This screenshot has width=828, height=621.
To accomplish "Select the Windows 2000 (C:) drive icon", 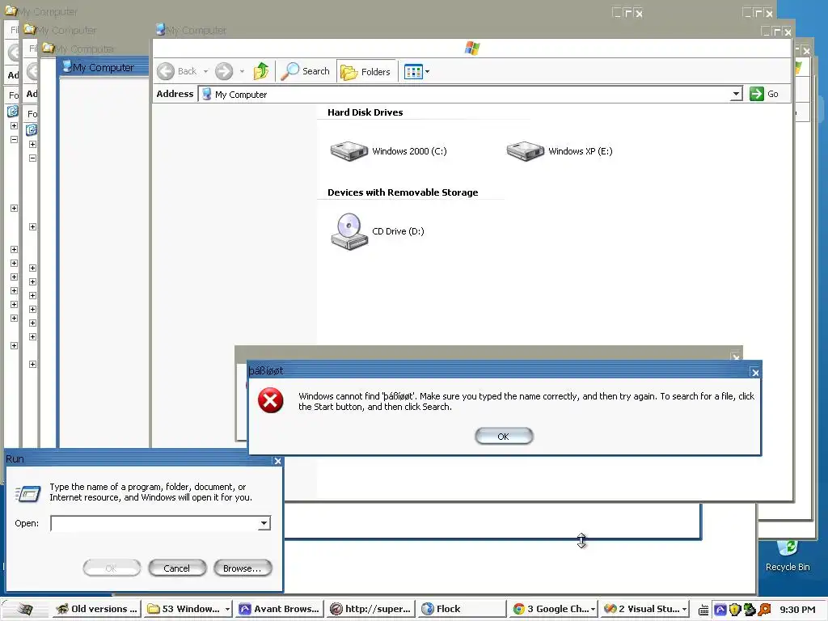I will [x=349, y=150].
